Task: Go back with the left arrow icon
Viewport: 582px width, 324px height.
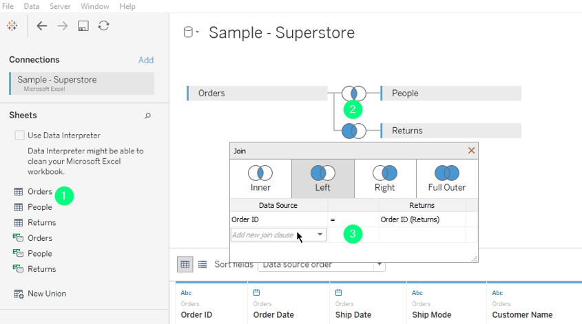Action: [41, 25]
